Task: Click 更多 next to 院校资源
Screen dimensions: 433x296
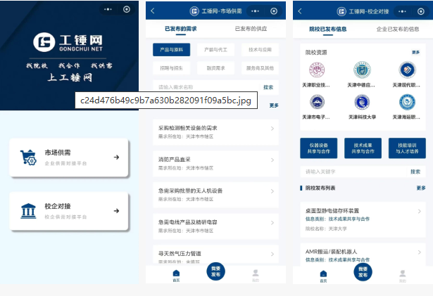Action: click(x=415, y=52)
